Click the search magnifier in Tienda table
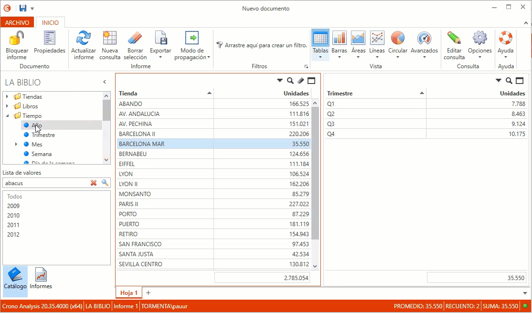The image size is (532, 313). 290,81
